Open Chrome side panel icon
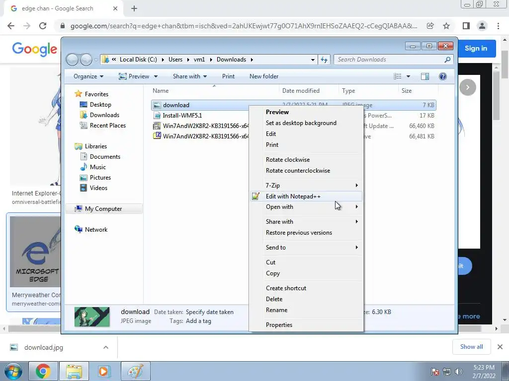509x381 pixels. tap(466, 26)
